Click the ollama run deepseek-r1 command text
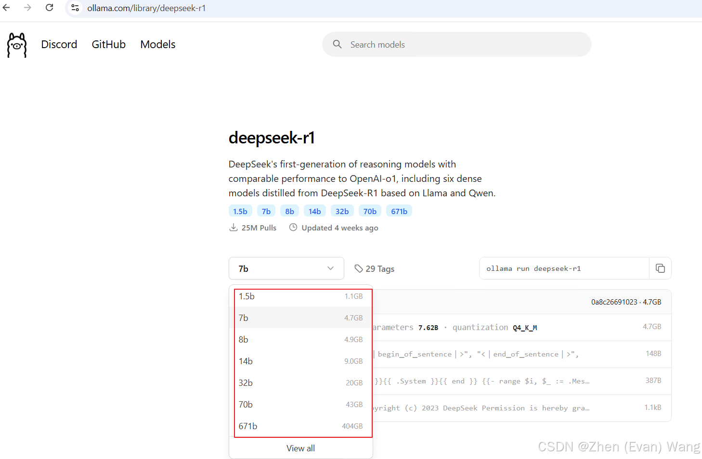This screenshot has width=702, height=459. tap(533, 268)
